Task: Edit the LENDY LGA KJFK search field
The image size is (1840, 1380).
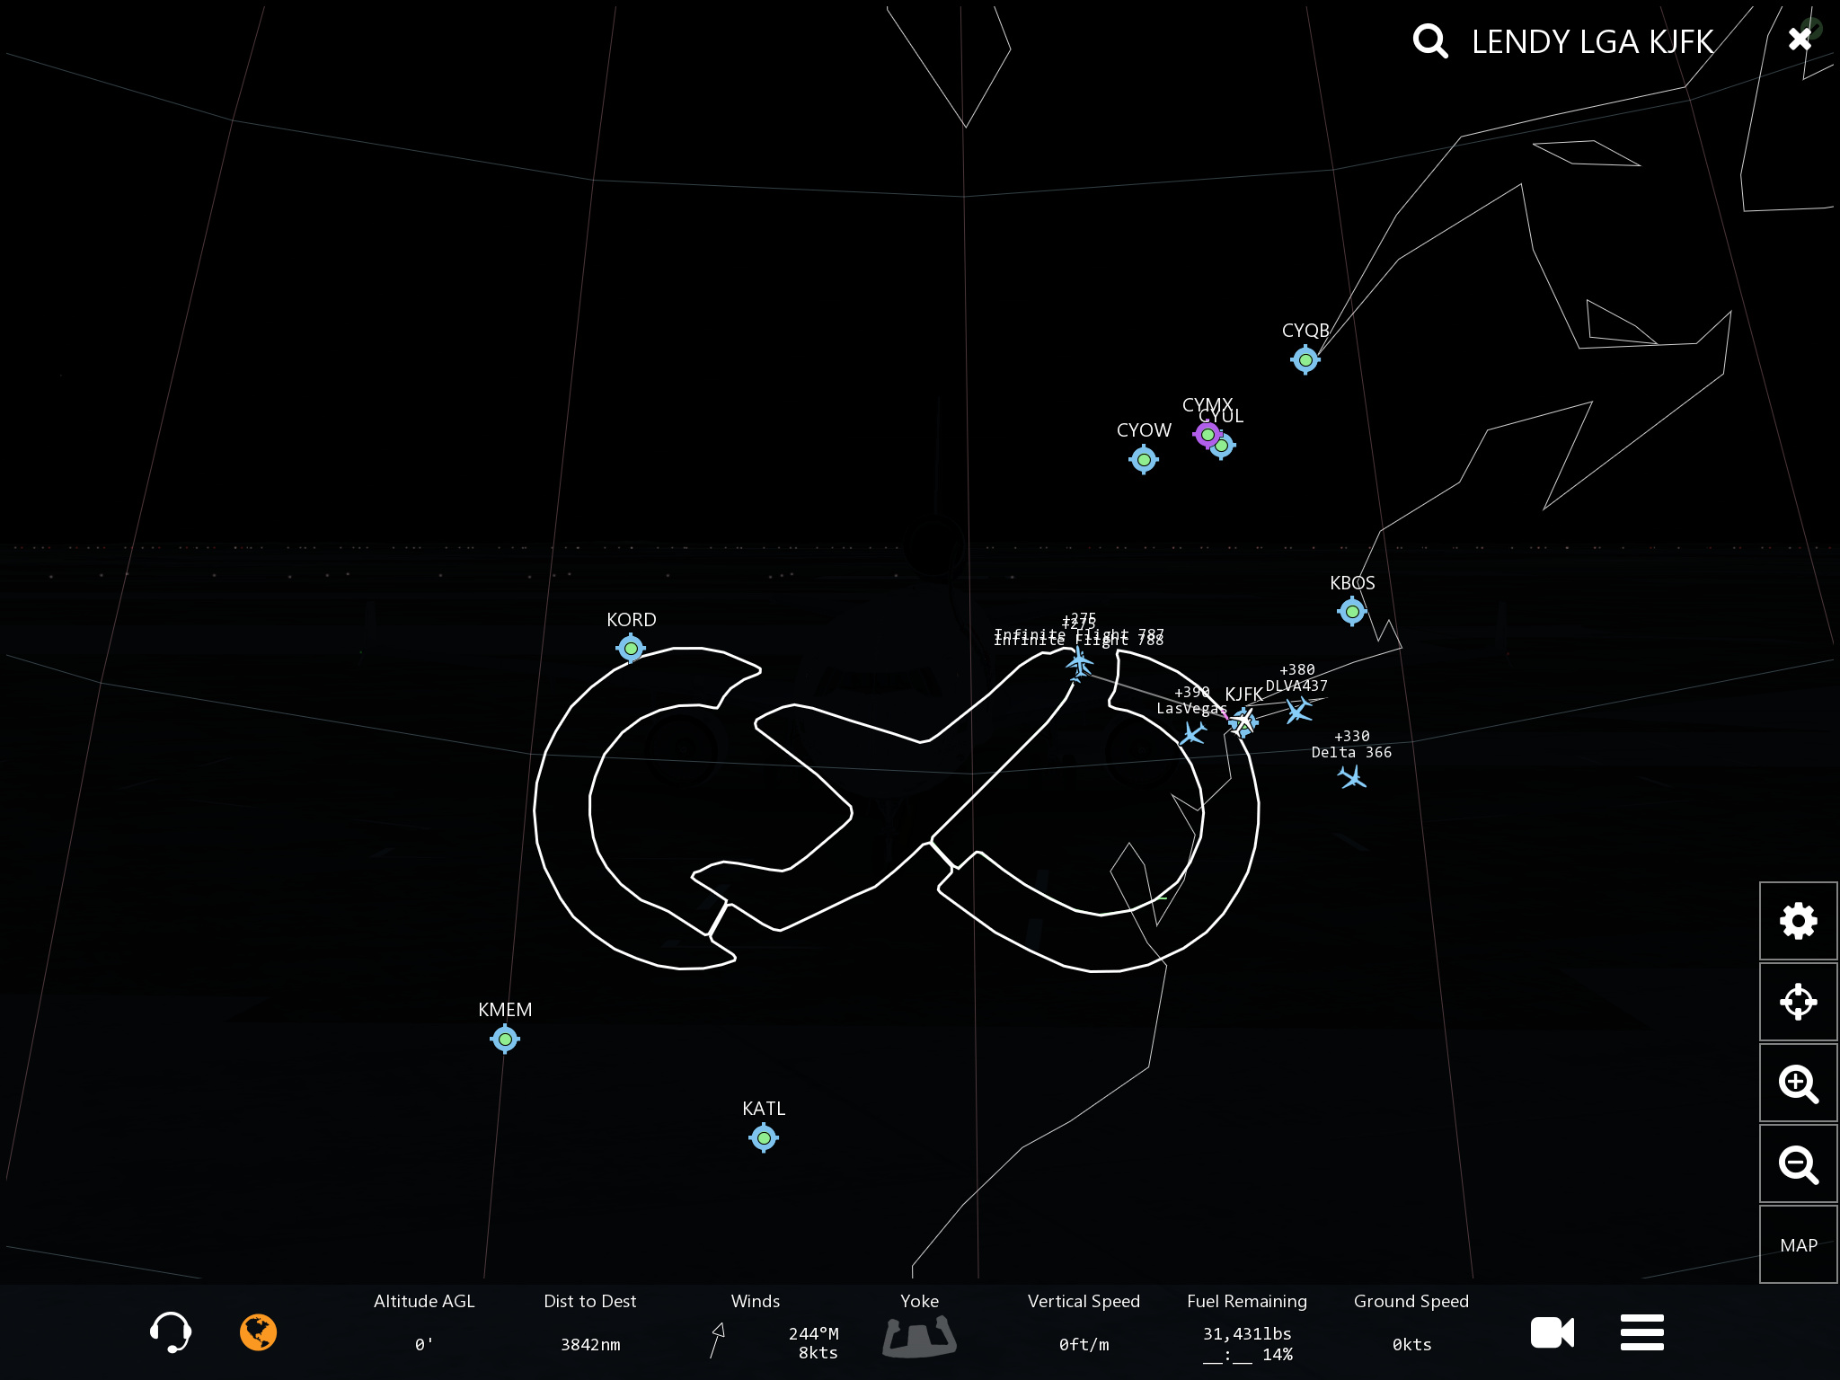Action: [1592, 42]
